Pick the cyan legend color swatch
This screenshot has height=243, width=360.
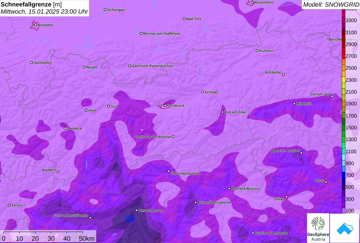tap(344, 157)
